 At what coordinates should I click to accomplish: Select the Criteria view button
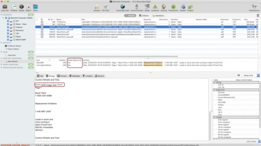[144, 16]
